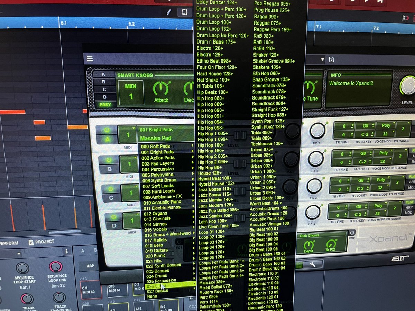Click the master LEVEL knob
415x311 pixels.
pyautogui.click(x=408, y=85)
